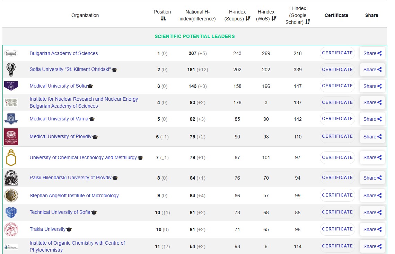Click the Trakia University logo
This screenshot has height=254, width=395.
(11, 229)
